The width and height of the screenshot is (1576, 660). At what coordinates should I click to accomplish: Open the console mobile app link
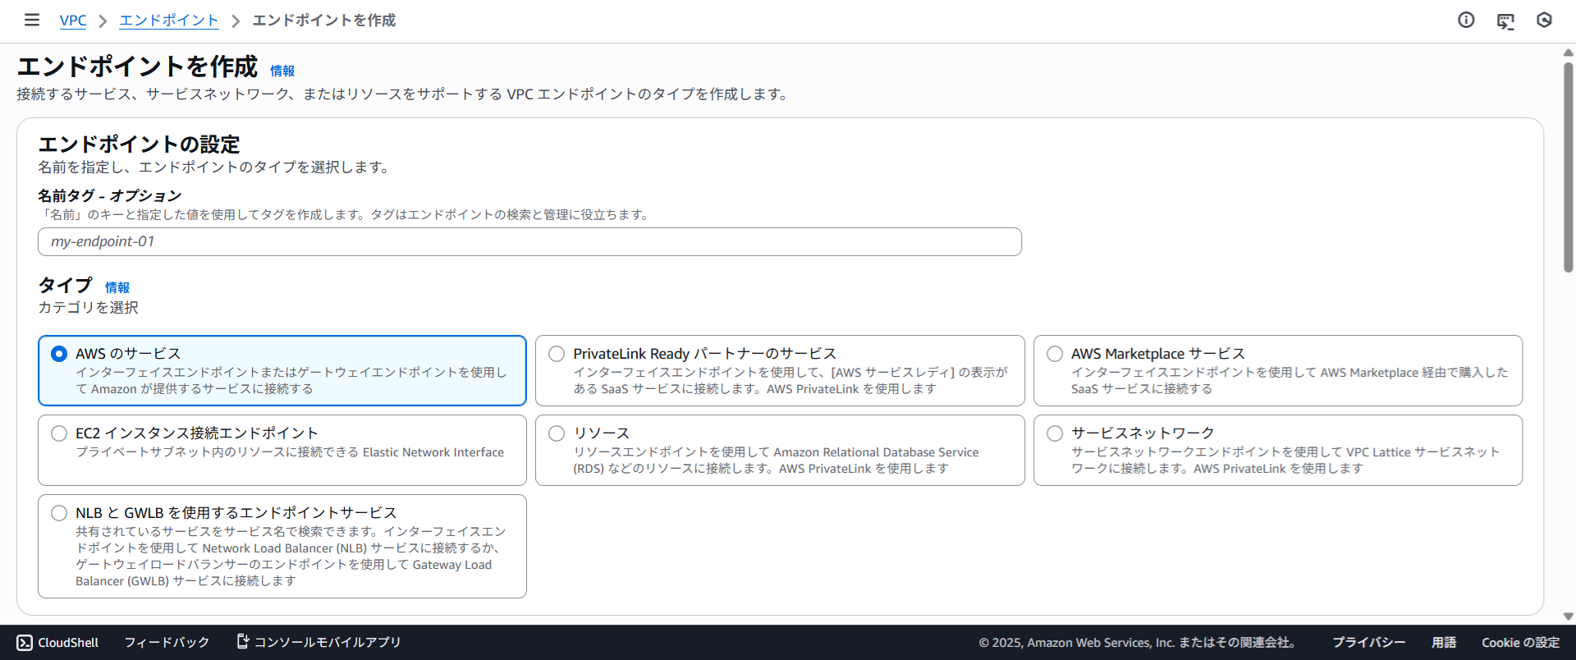[318, 642]
